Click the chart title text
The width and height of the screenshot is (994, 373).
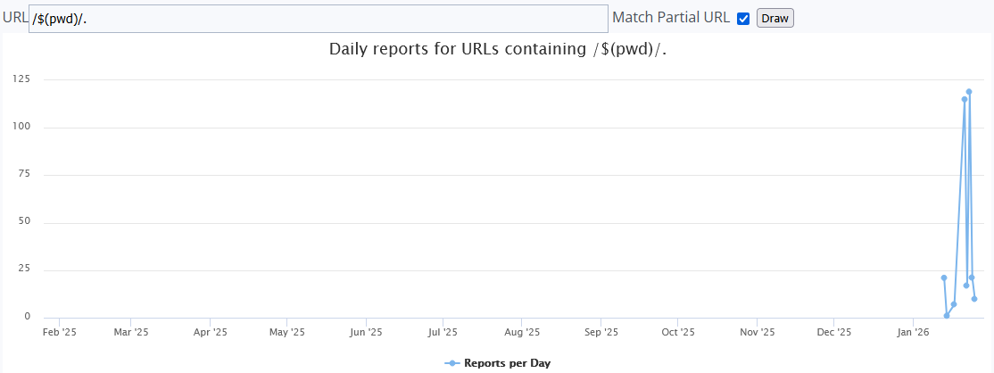coord(498,49)
